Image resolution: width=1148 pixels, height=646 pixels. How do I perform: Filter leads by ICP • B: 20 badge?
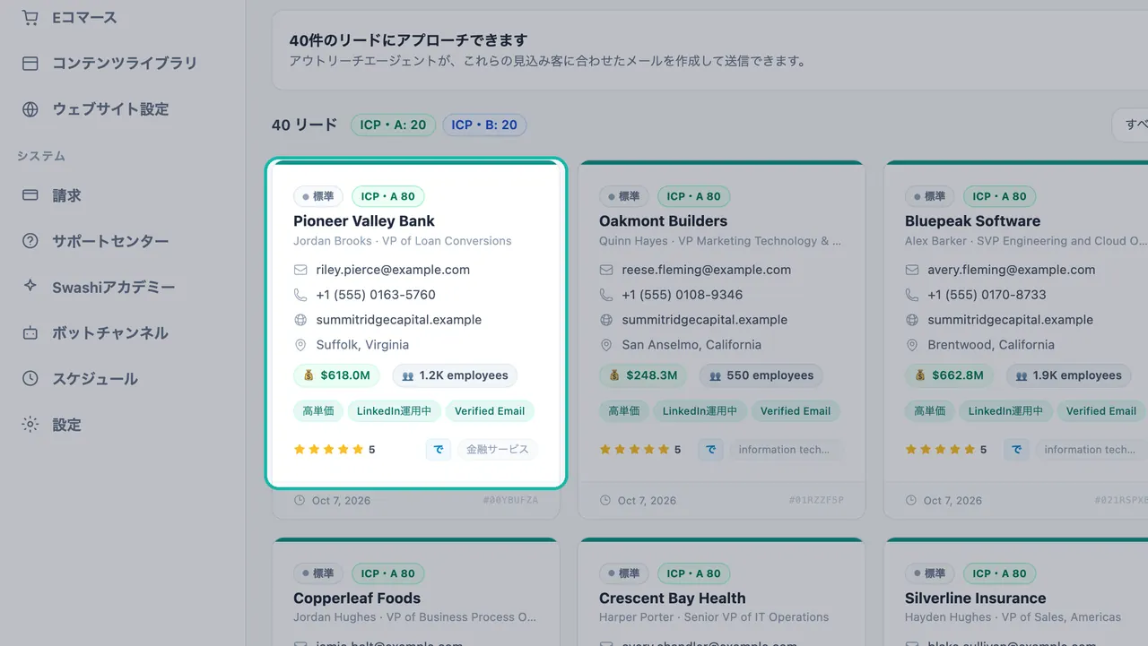tap(484, 125)
